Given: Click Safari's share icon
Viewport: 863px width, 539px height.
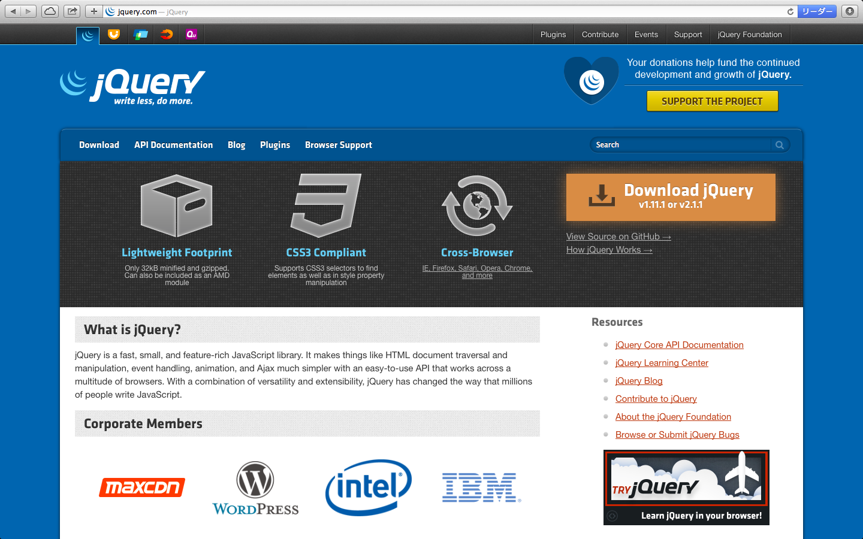Looking at the screenshot, I should (x=72, y=11).
